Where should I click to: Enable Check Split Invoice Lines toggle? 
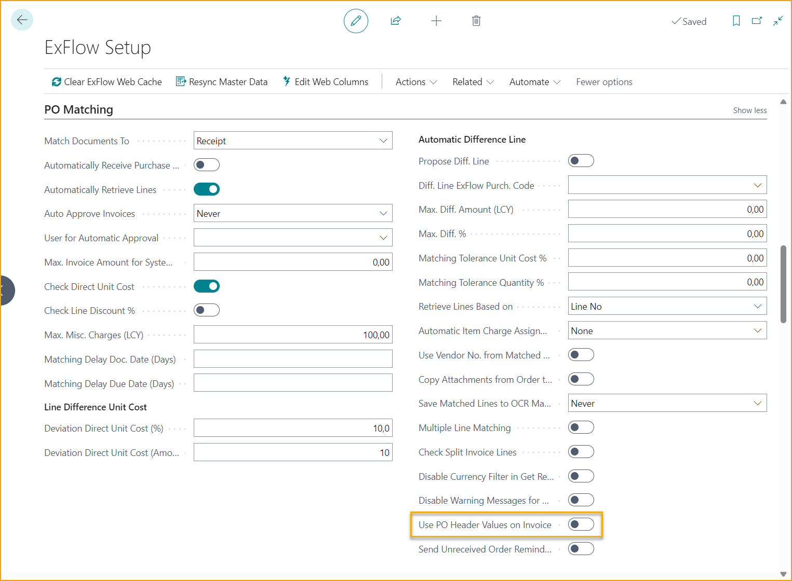pyautogui.click(x=581, y=452)
